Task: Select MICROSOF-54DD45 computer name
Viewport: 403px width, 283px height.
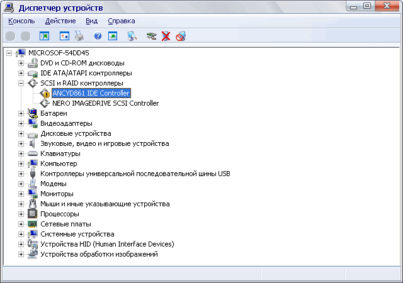Action: pos(59,53)
